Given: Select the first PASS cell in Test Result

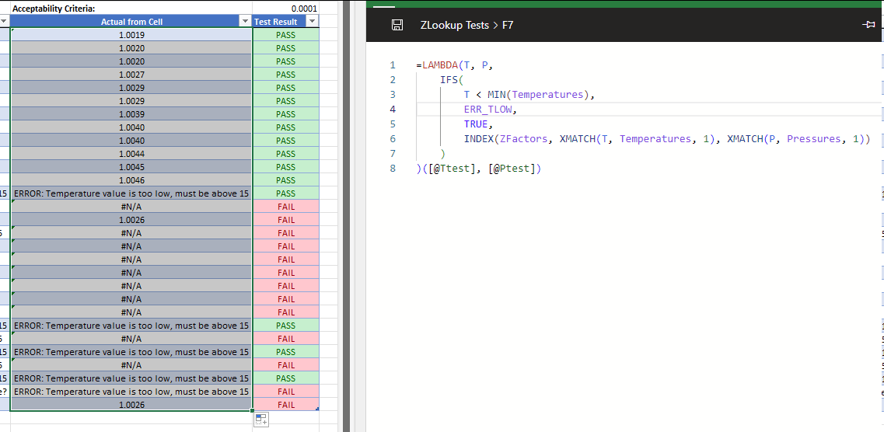Looking at the screenshot, I should tap(285, 35).
